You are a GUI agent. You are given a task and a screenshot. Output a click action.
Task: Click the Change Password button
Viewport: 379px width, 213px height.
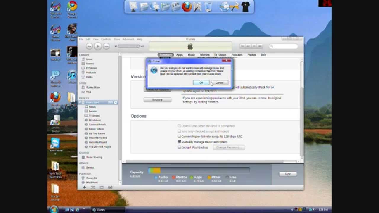coord(229,147)
